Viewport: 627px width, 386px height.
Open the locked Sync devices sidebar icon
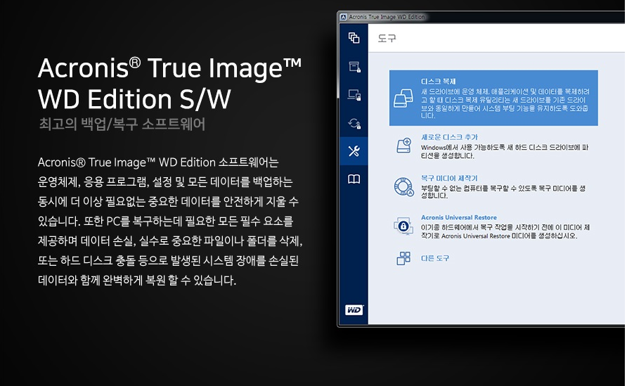pos(354,95)
